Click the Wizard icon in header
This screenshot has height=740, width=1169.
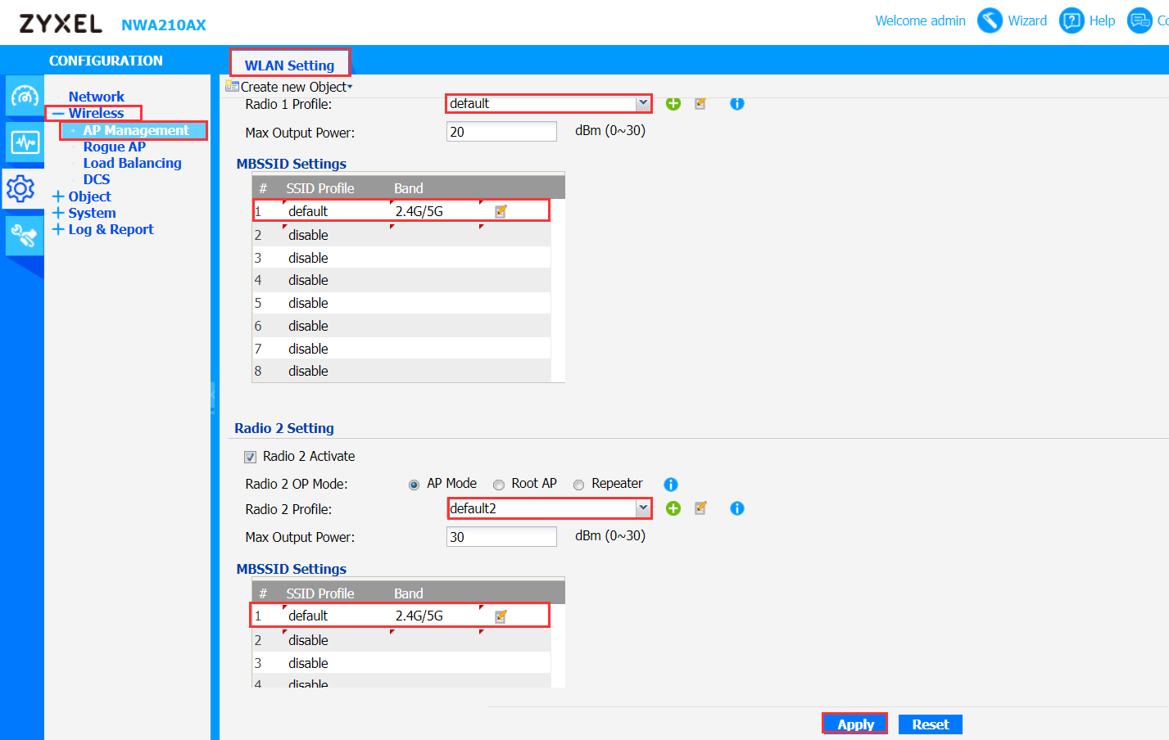tap(990, 20)
